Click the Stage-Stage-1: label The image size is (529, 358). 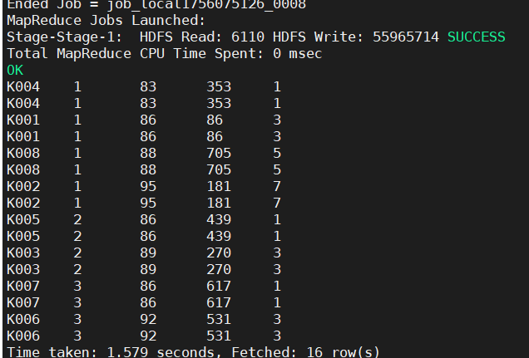64,37
